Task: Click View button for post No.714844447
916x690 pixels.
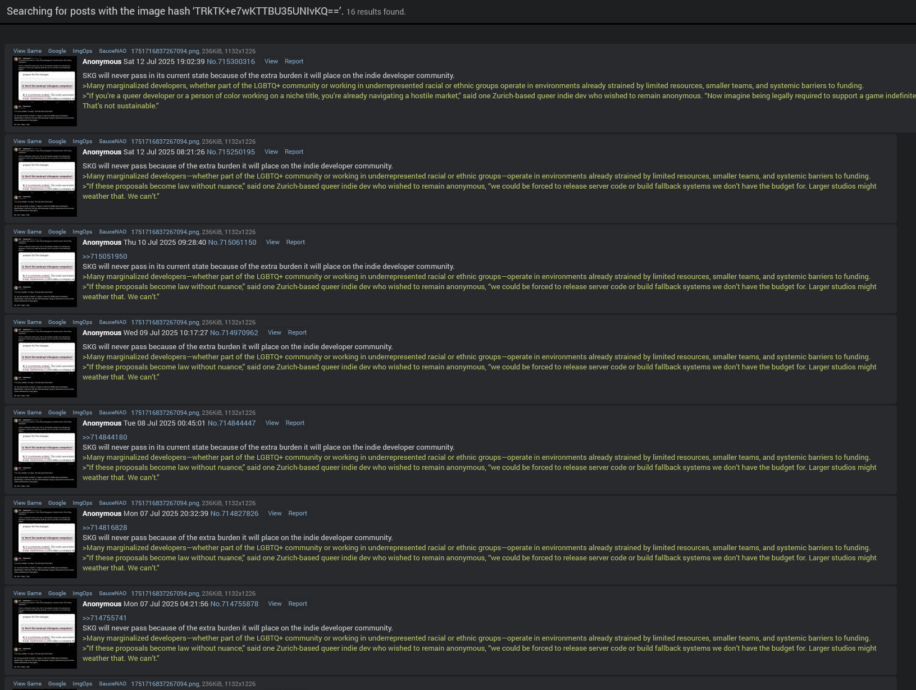Action: [272, 423]
